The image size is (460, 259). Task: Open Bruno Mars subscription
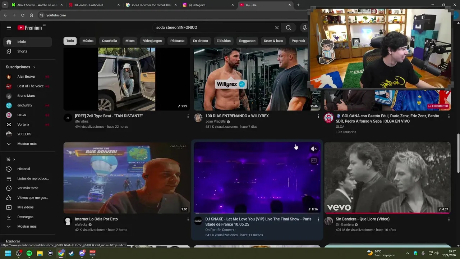[x=27, y=96]
